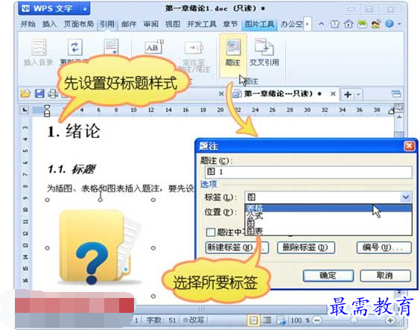Screen dimensions: 420x330
Task: Close the 第一章绪论 document tab
Action: tap(333, 94)
